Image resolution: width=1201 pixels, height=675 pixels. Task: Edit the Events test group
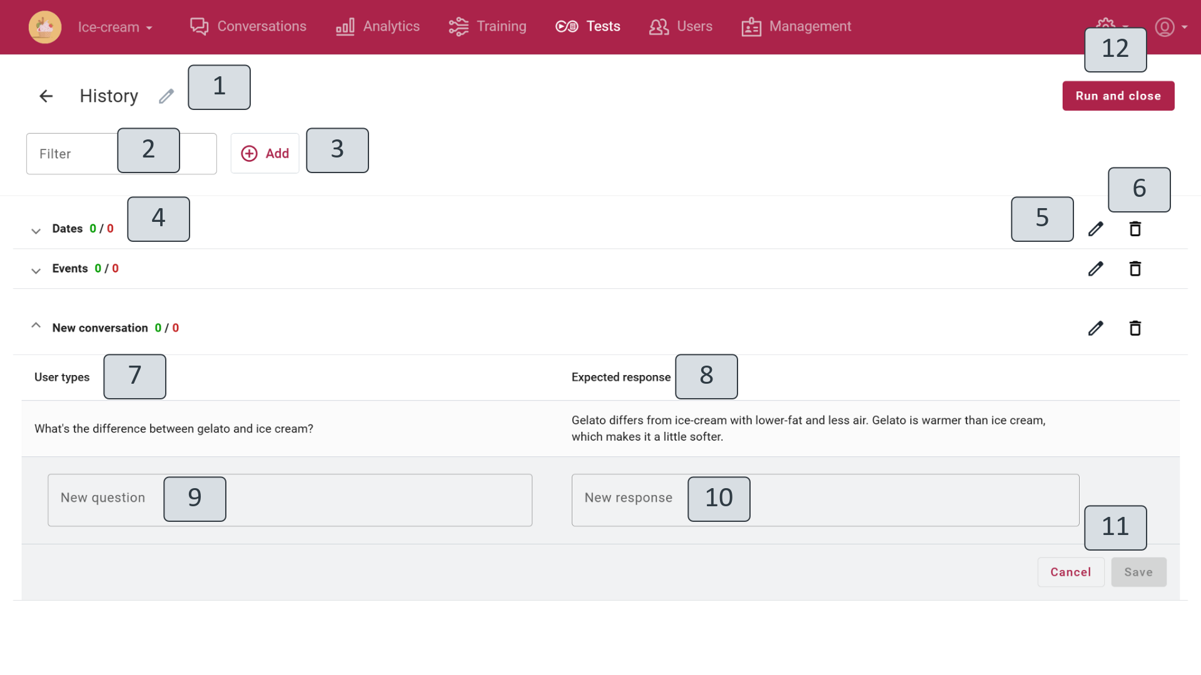tap(1095, 269)
